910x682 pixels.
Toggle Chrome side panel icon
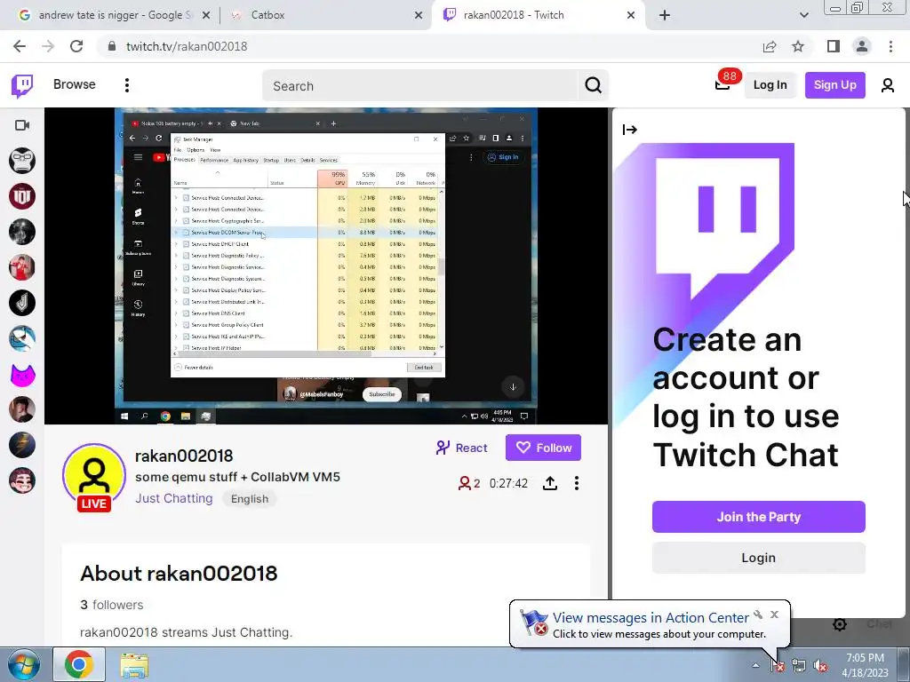[x=834, y=46]
